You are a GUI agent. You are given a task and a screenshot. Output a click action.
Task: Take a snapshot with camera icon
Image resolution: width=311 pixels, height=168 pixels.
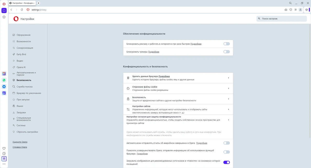[286, 10]
